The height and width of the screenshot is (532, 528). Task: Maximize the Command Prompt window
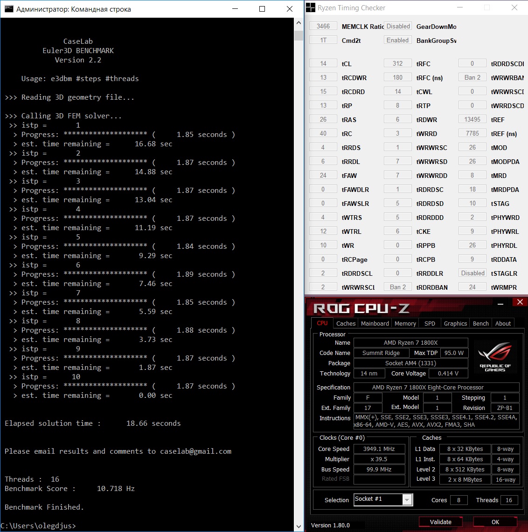click(x=262, y=9)
